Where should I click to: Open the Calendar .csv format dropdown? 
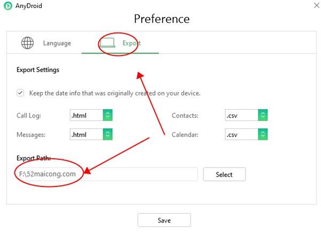pyautogui.click(x=241, y=134)
